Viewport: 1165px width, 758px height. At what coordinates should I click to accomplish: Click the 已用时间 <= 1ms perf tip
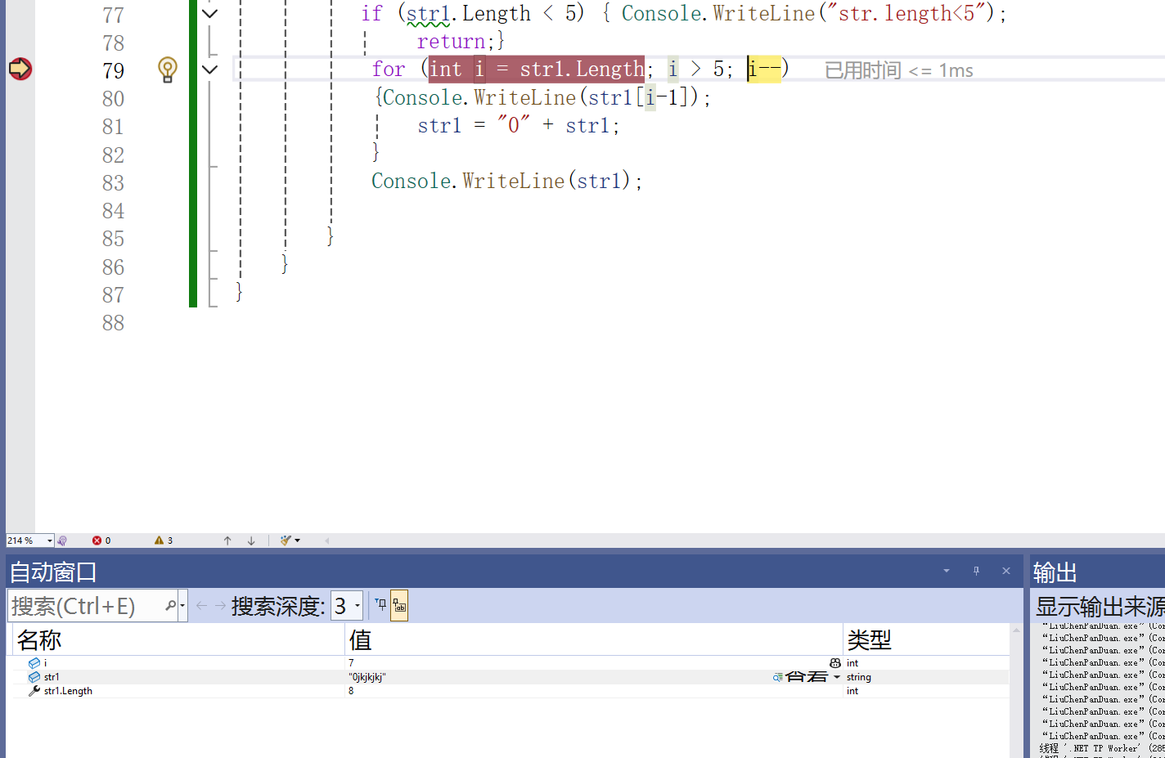click(898, 70)
